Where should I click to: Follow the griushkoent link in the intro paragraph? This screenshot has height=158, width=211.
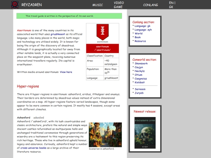coord(58,34)
